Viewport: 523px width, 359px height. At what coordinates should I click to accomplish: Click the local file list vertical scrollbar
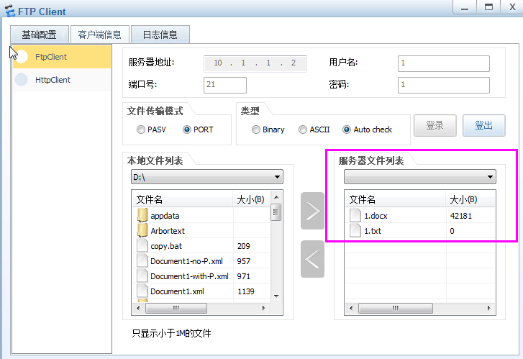[276, 252]
